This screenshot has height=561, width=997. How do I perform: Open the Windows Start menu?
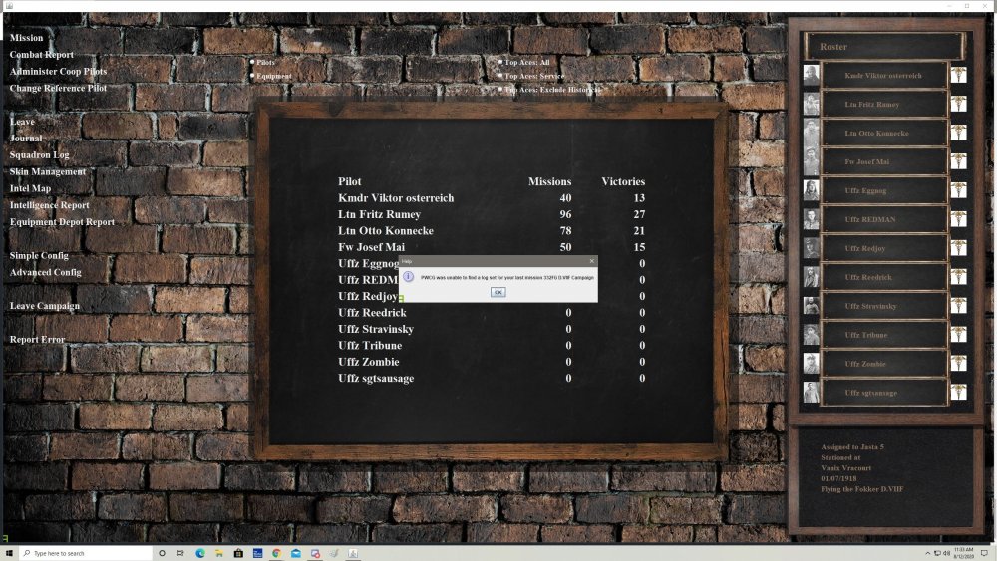[9, 553]
